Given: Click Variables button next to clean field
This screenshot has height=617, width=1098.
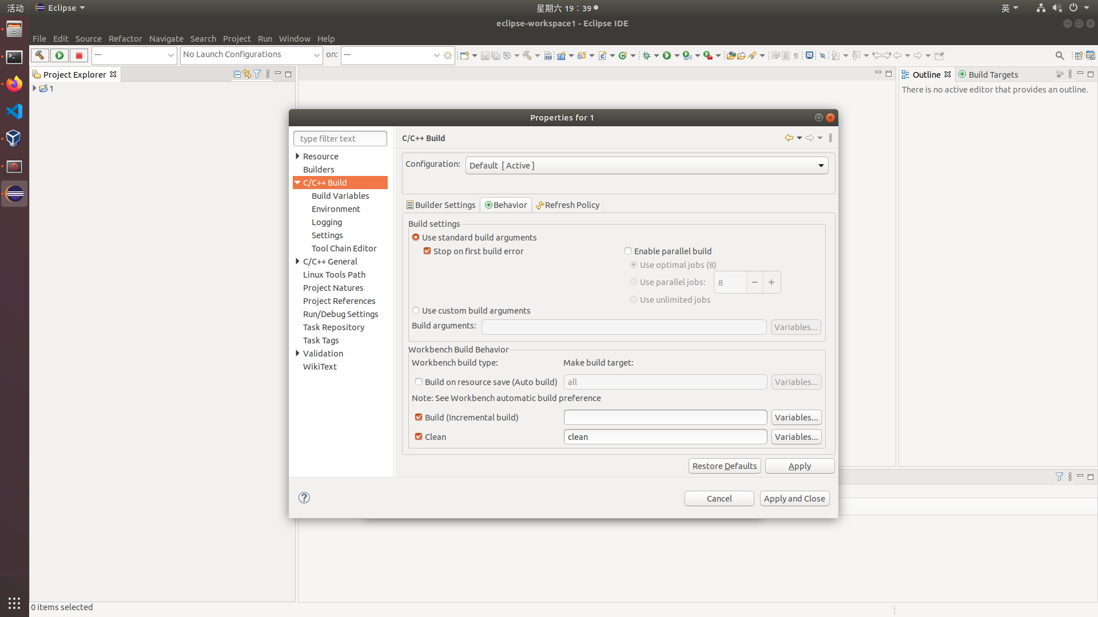Looking at the screenshot, I should pos(796,436).
